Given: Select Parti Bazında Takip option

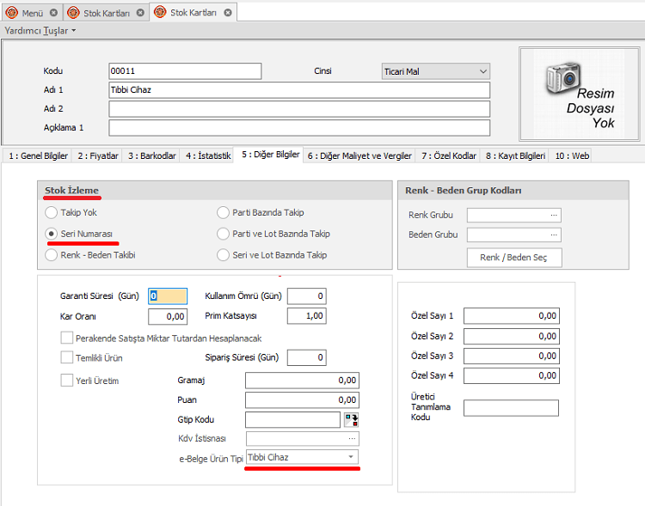Looking at the screenshot, I should [x=223, y=212].
